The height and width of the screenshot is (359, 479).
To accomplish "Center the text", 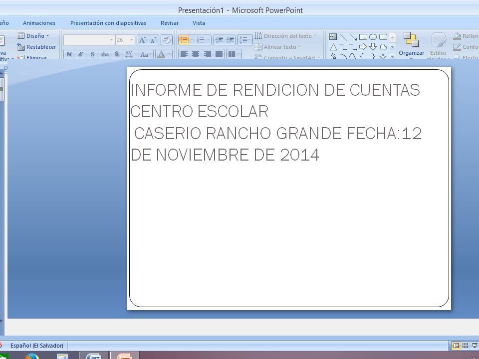I will [x=196, y=54].
